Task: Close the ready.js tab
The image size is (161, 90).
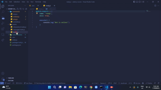Action: (x=54, y=5)
